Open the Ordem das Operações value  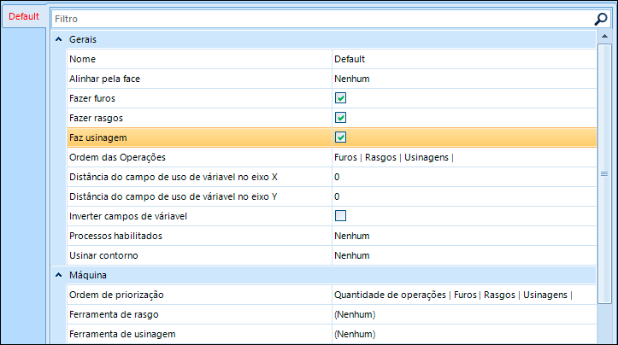(462, 157)
